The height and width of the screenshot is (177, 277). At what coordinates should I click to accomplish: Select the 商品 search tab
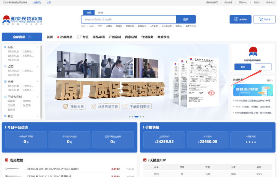[x=89, y=12]
